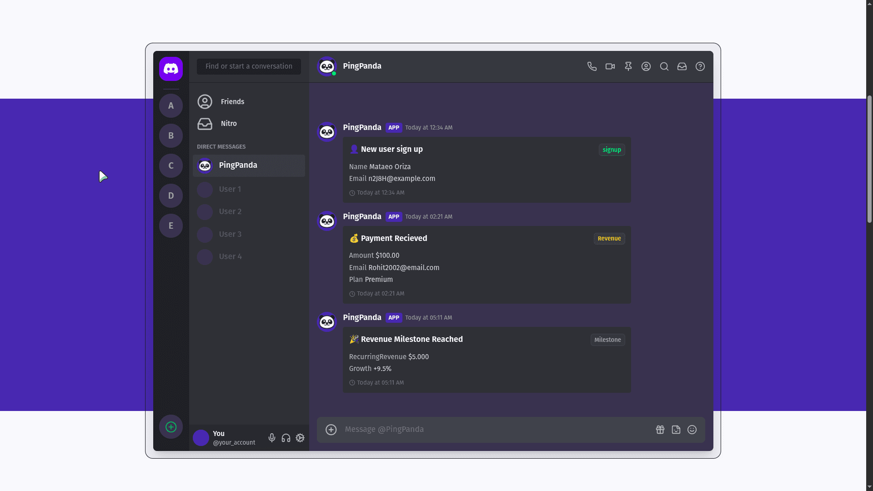Click the signup tag on the notification
The height and width of the screenshot is (491, 873).
coord(612,150)
